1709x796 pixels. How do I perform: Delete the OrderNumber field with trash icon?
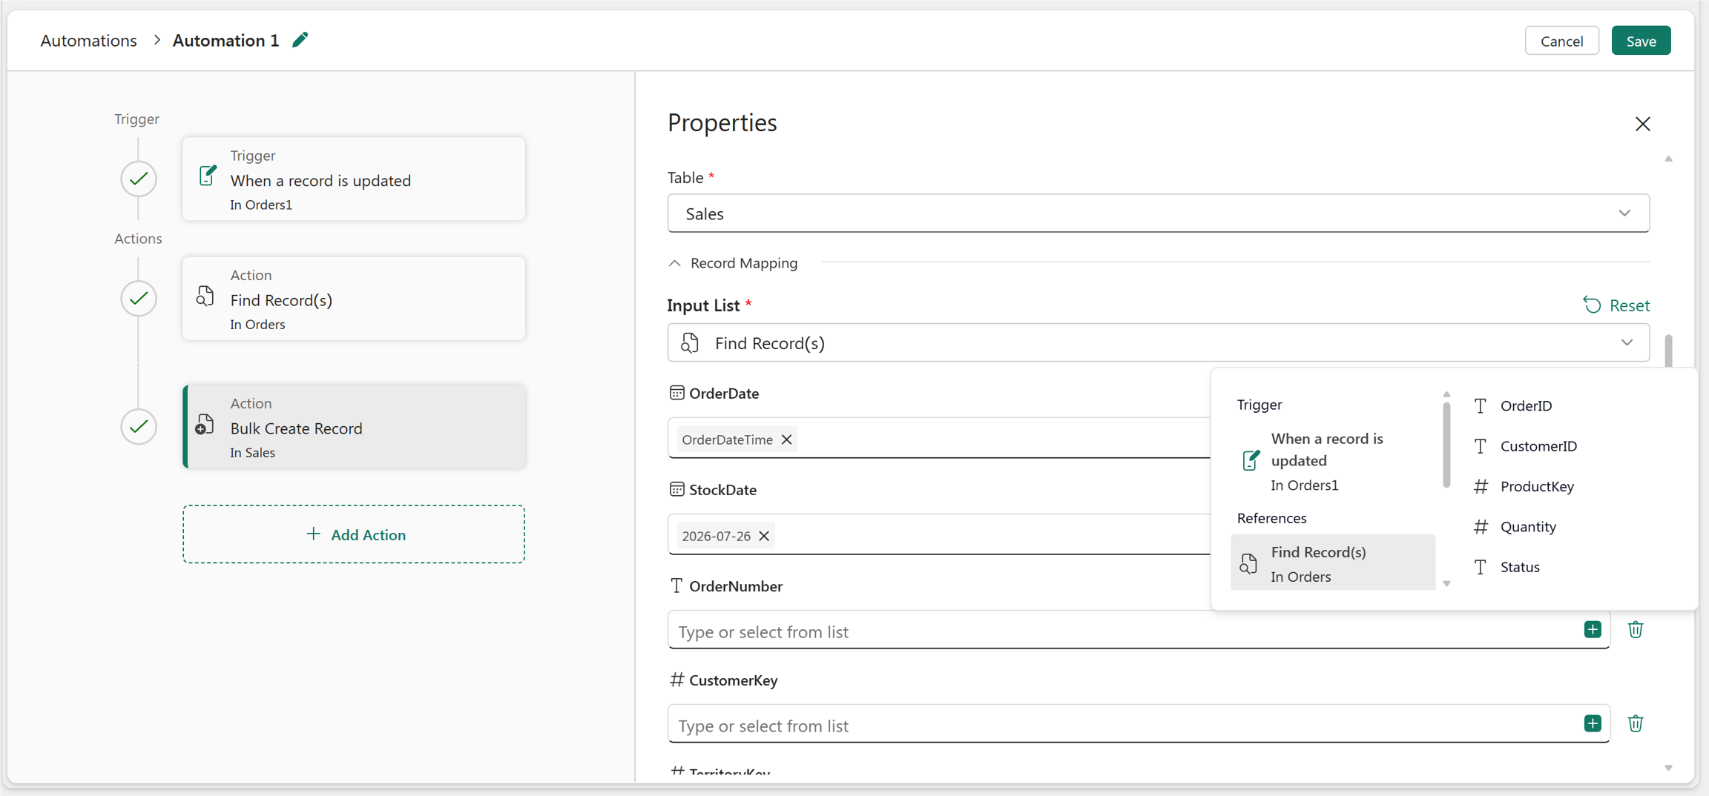click(1636, 630)
